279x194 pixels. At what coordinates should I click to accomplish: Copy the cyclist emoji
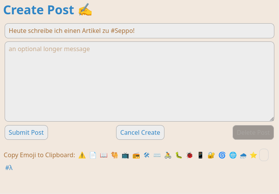[x=168, y=155]
